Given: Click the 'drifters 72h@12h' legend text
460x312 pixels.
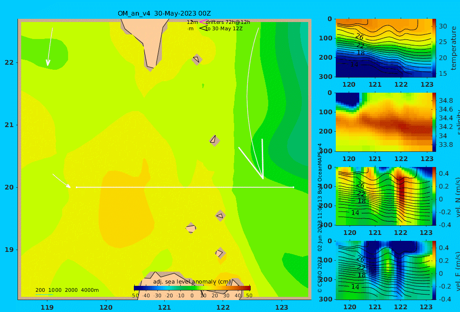Looking at the screenshot, I should (228, 22).
